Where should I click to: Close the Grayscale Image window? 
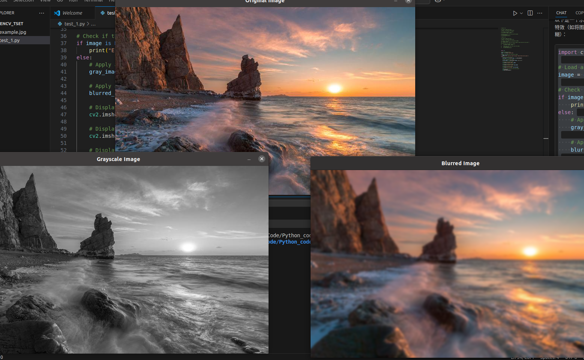pyautogui.click(x=262, y=159)
